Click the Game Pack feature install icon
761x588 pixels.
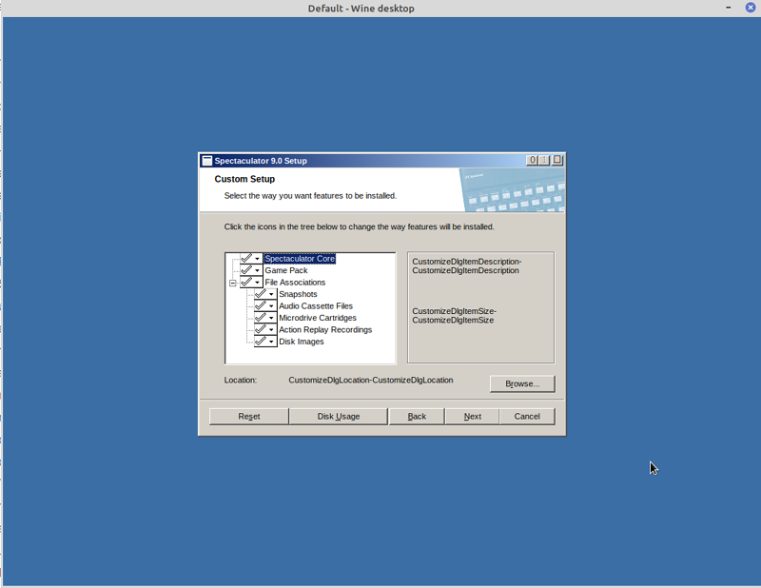pos(251,270)
